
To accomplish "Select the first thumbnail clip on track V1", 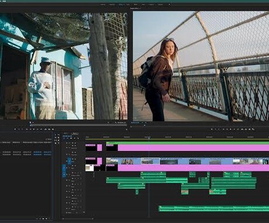I will (x=112, y=161).
